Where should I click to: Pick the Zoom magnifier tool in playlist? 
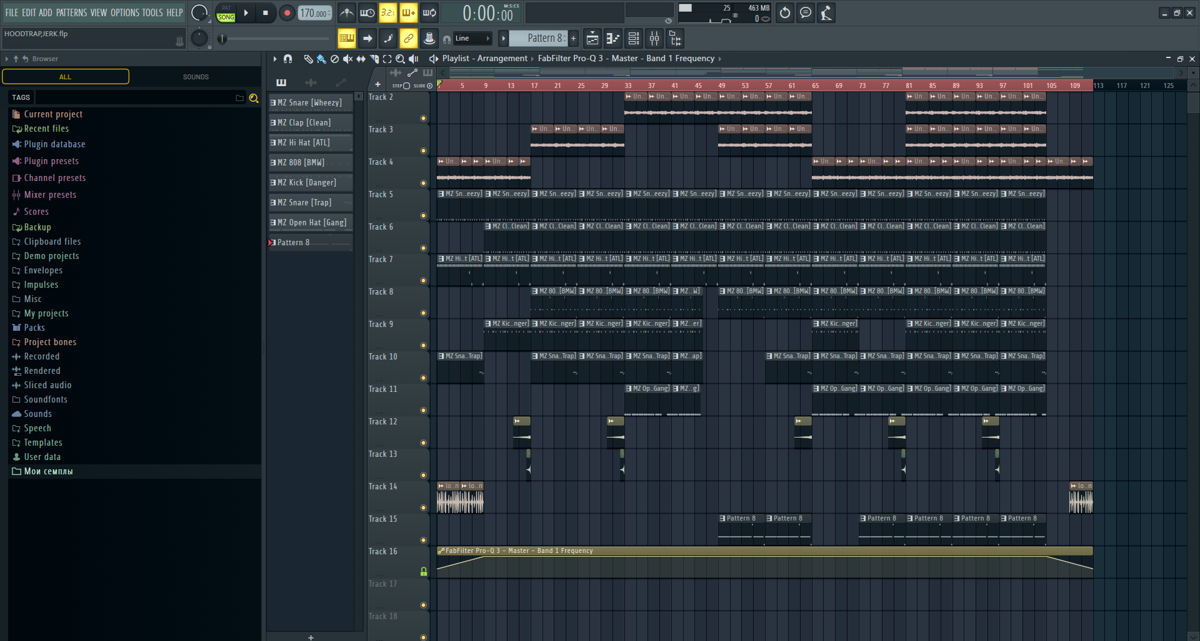click(400, 59)
